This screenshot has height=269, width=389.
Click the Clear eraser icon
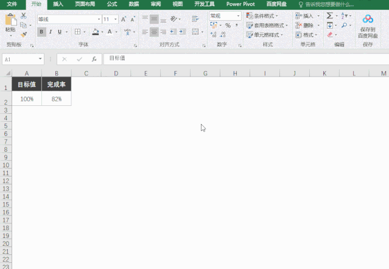coord(330,35)
